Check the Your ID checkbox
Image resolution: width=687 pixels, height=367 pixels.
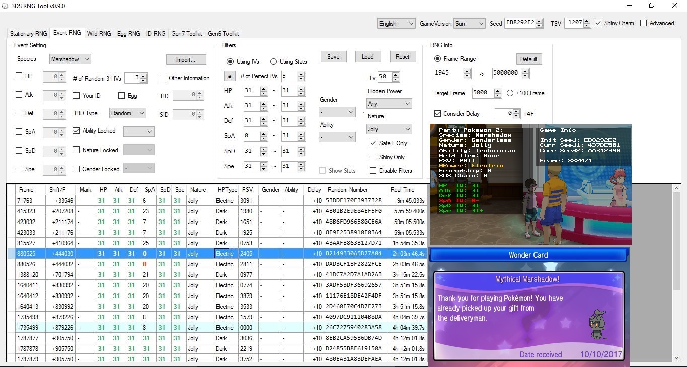click(77, 95)
